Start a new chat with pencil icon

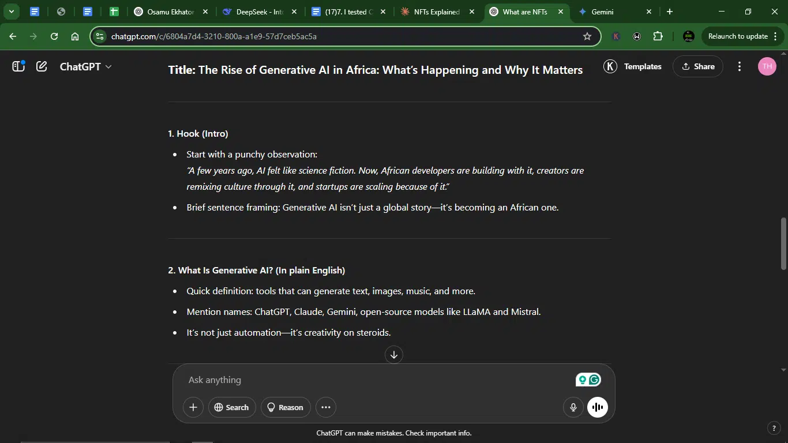point(42,66)
